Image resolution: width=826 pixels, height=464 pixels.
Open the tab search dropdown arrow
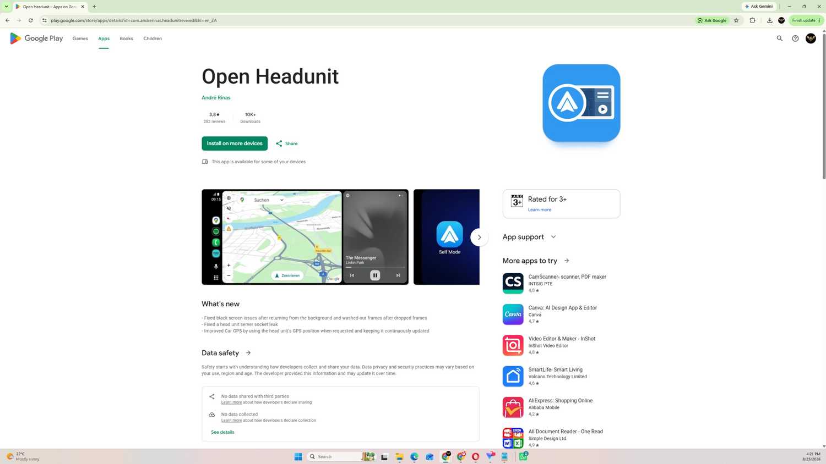6,7
